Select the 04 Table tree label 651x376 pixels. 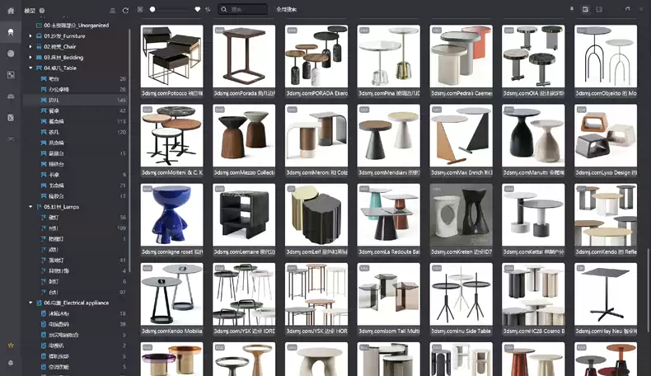[x=60, y=68]
